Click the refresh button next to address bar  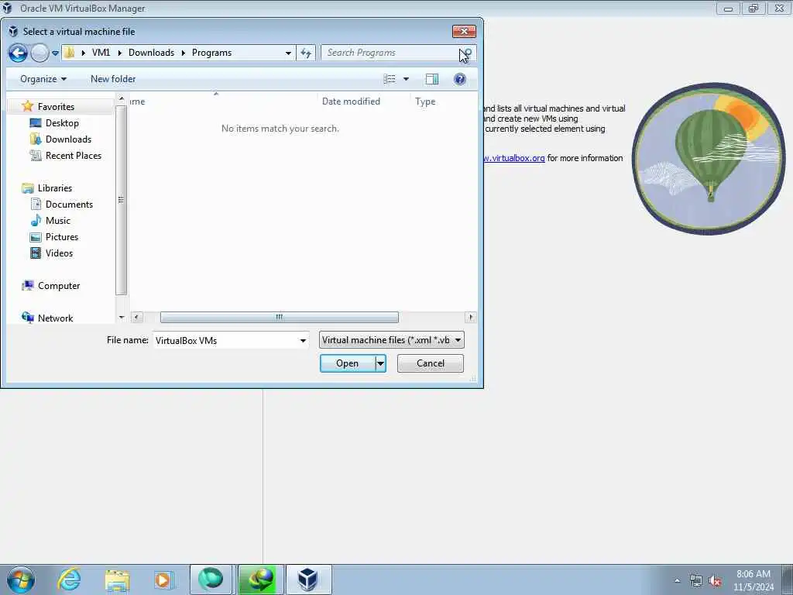306,53
